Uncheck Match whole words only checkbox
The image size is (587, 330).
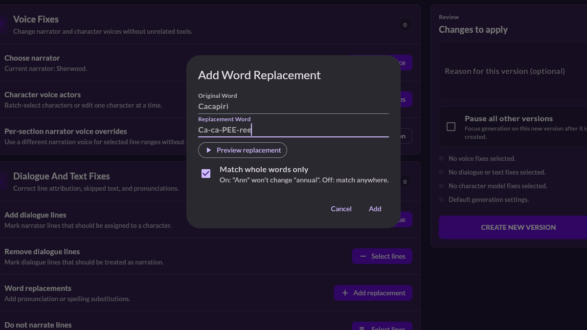(206, 174)
